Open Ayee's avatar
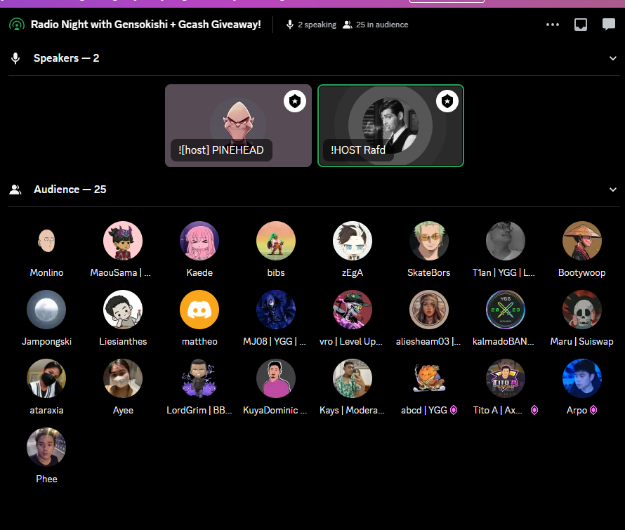The image size is (625, 530). tap(123, 378)
